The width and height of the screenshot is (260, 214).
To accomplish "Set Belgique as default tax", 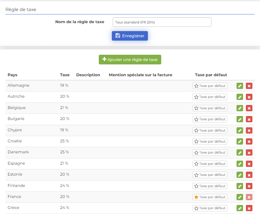I will tap(210, 108).
